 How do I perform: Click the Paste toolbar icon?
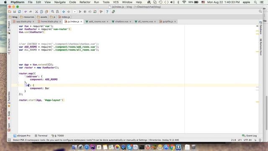46,12
